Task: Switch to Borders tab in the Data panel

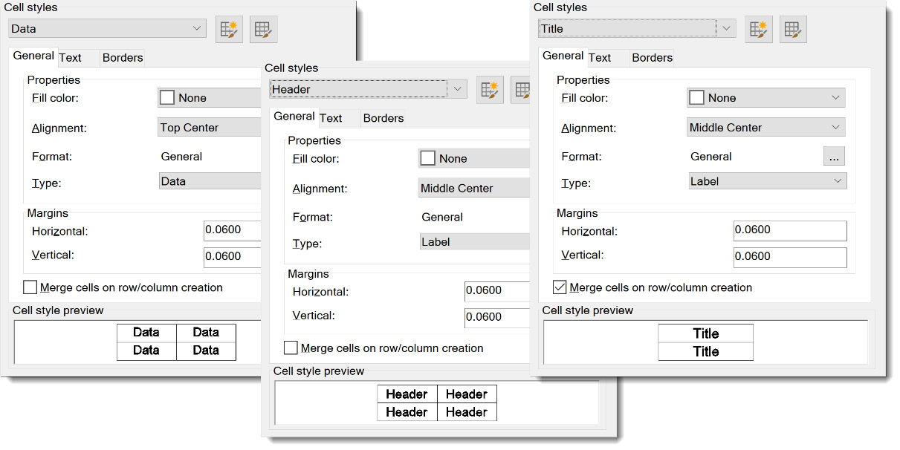Action: tap(123, 58)
